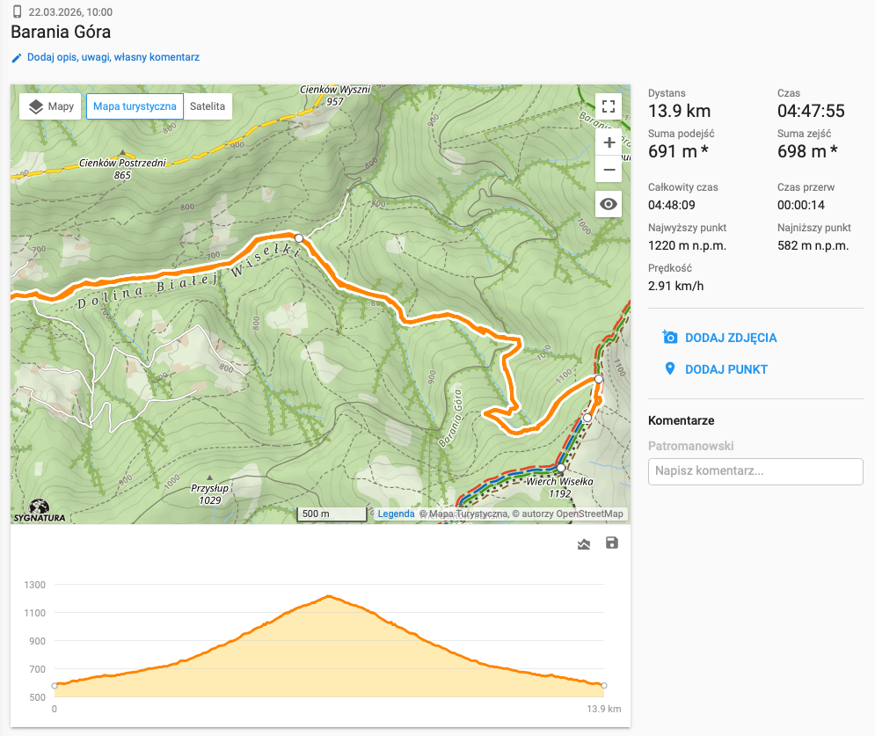Viewport: 875px width, 736px height.
Task: Click the camera add-photo icon
Action: coord(670,338)
